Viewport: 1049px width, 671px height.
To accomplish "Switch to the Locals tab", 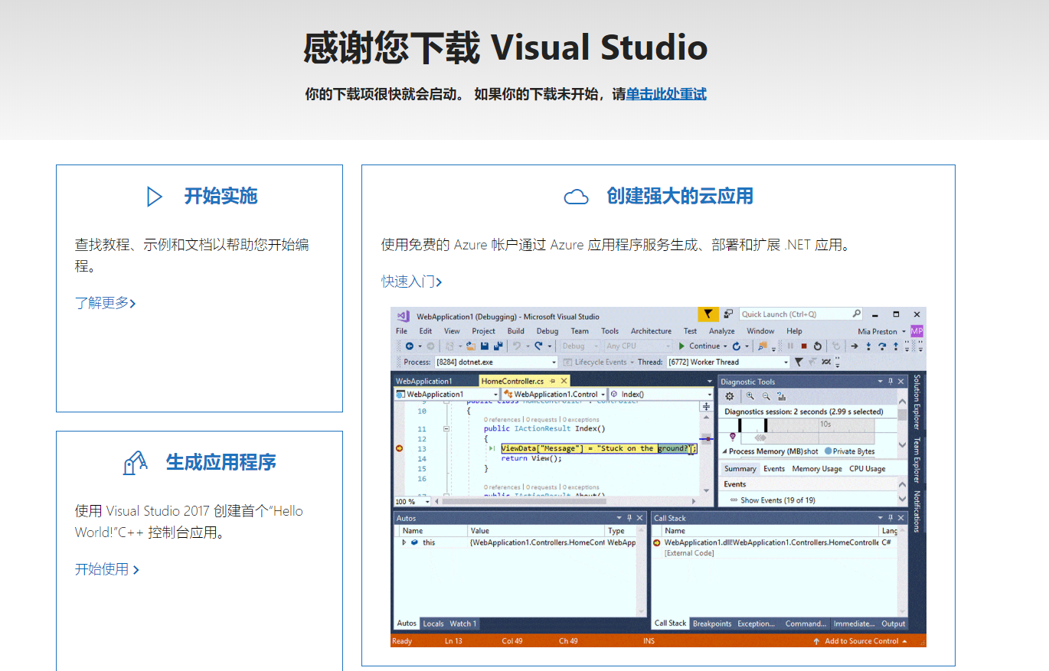I will 433,624.
